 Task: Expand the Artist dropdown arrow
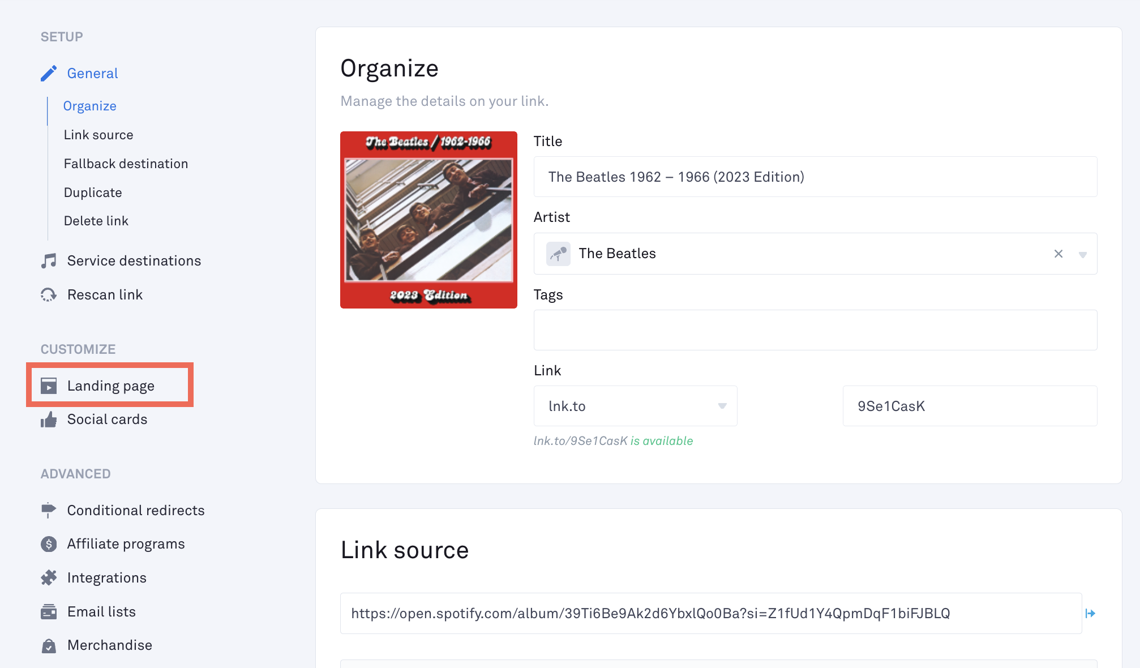tap(1082, 254)
